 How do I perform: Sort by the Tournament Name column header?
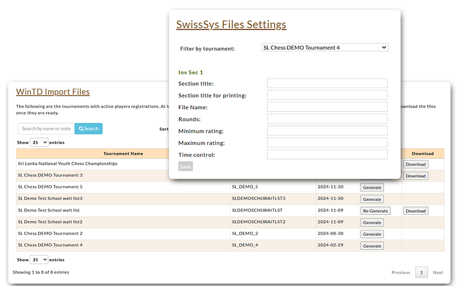[123, 153]
